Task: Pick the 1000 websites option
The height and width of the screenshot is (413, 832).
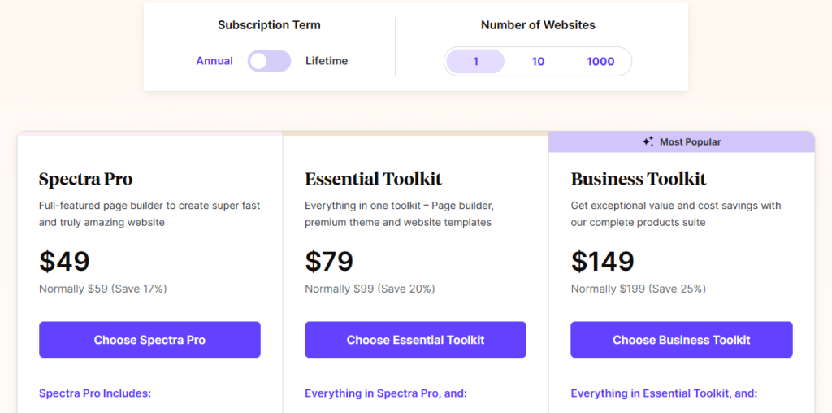Action: 600,62
